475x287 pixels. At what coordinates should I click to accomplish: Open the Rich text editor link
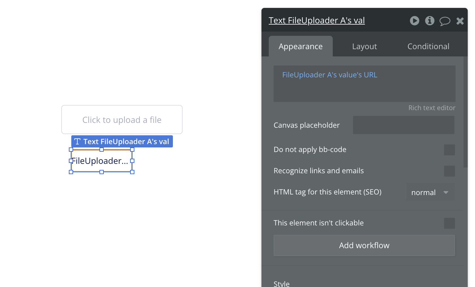tap(432, 108)
